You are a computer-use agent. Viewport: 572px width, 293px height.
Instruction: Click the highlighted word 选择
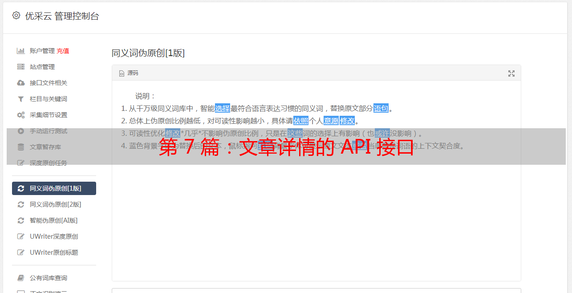[x=223, y=108]
